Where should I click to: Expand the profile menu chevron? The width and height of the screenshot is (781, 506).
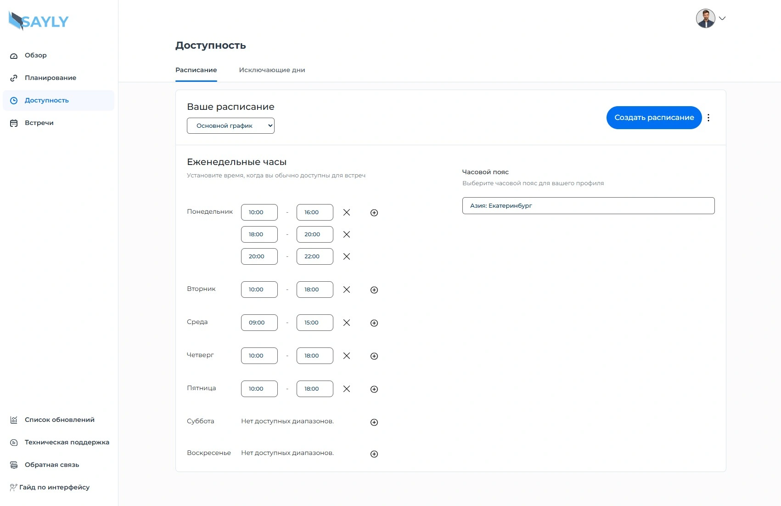tap(722, 18)
